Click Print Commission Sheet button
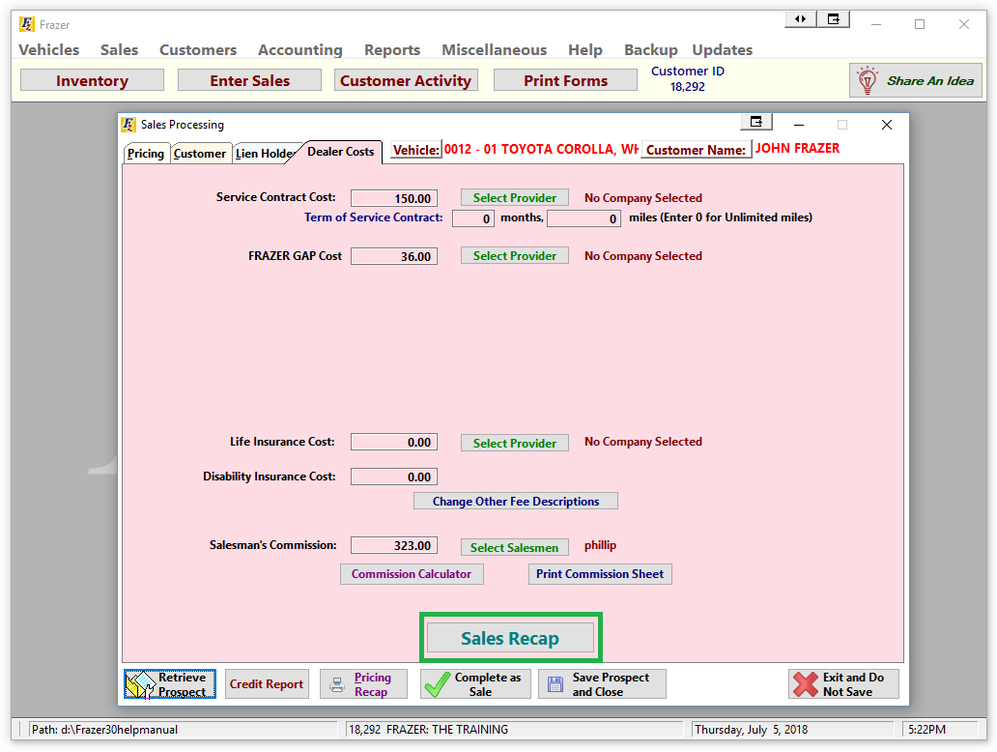Screen dimensions: 997x752 point(600,574)
